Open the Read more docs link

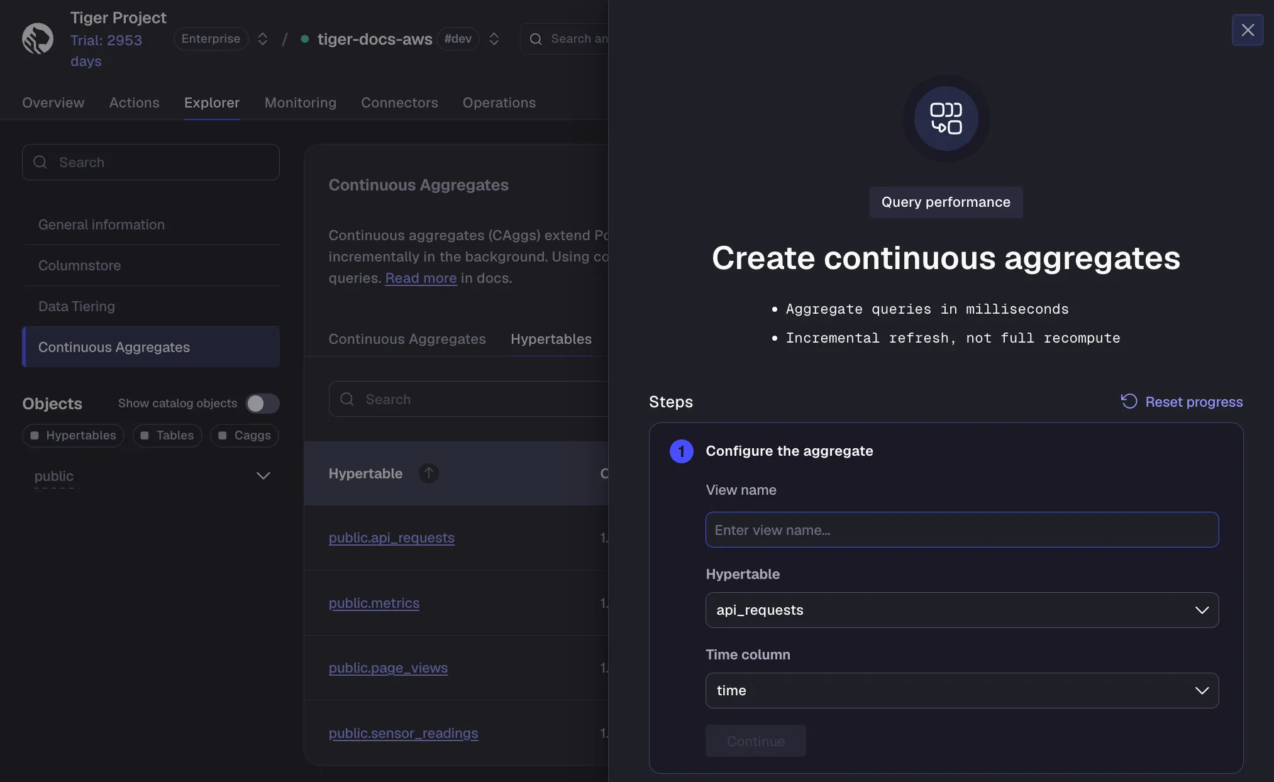(421, 278)
